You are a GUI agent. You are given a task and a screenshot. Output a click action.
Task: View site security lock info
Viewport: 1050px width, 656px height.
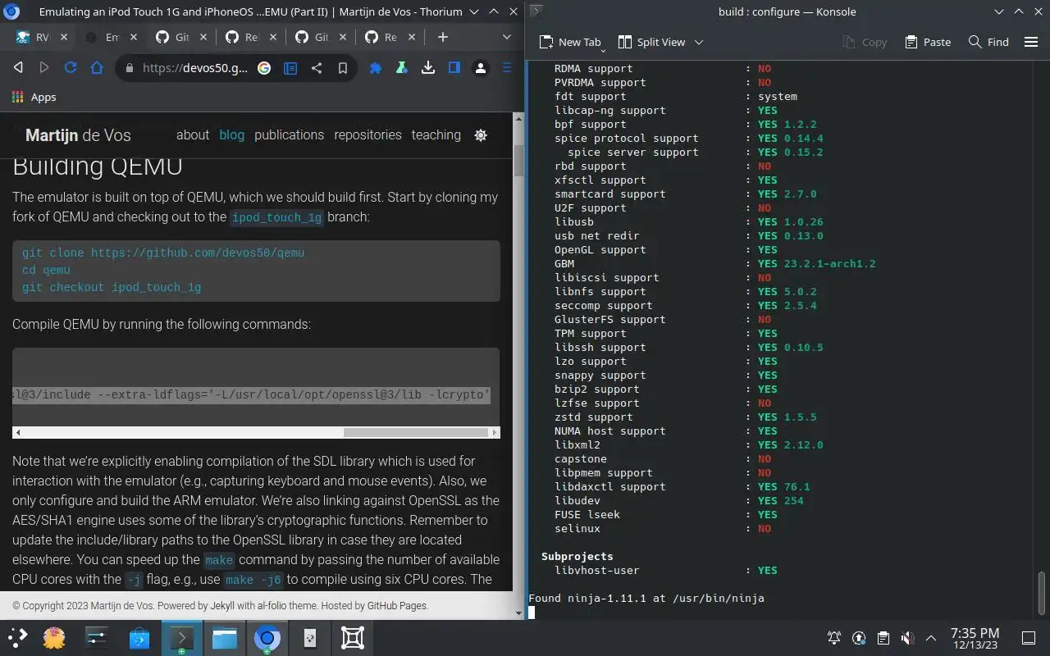128,69
